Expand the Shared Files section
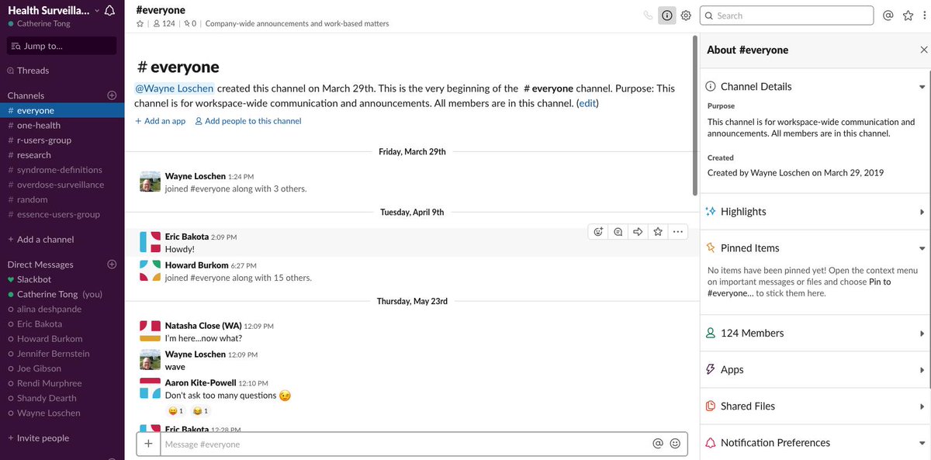 pyautogui.click(x=922, y=406)
